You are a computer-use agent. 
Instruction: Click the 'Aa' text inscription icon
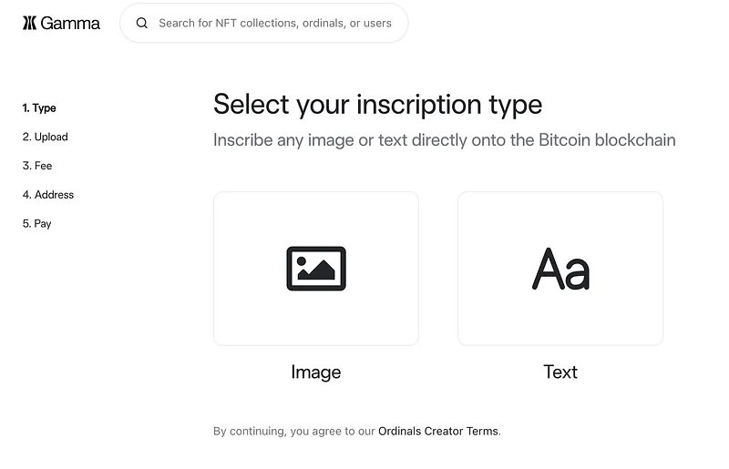tap(560, 270)
